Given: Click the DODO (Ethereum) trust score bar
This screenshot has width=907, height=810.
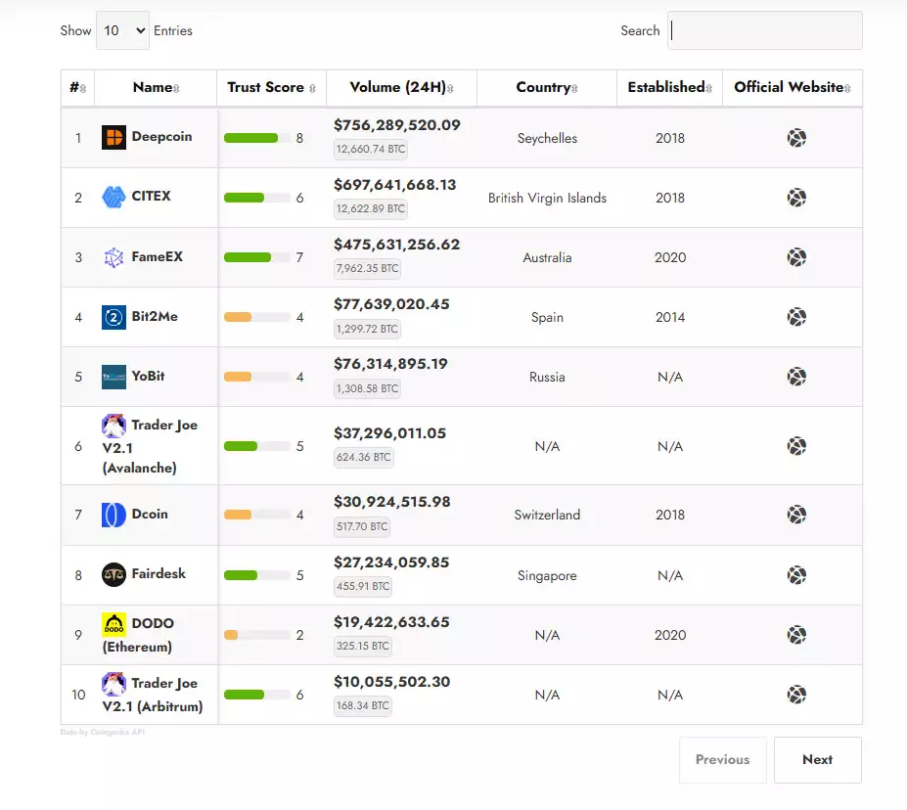Looking at the screenshot, I should [256, 635].
